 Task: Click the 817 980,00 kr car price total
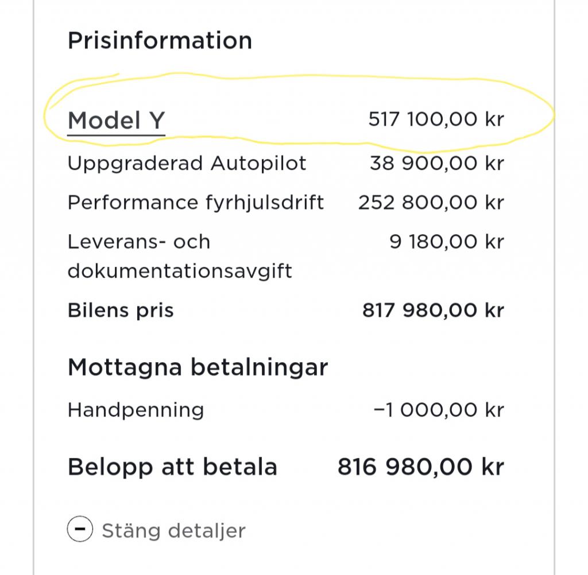[x=433, y=310]
